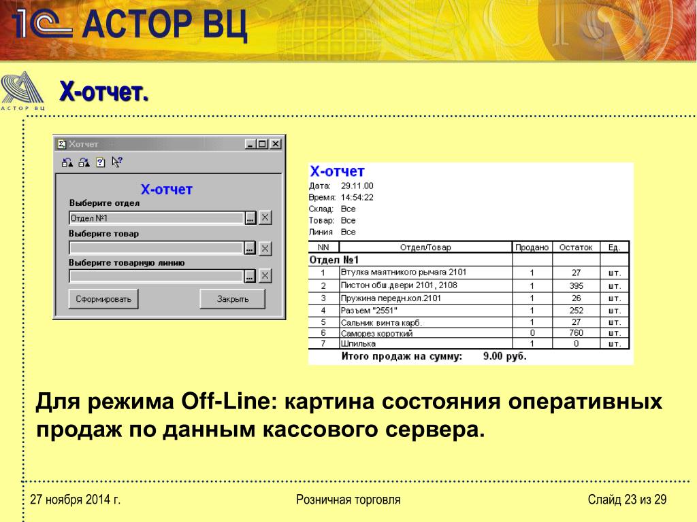Viewport: 697px width, 522px height.
Task: Open department selection via the '...' button beside Отдел №1
Action: 250,218
